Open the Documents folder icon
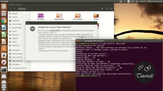Viewport: 163px width, 91px height. 59,16
